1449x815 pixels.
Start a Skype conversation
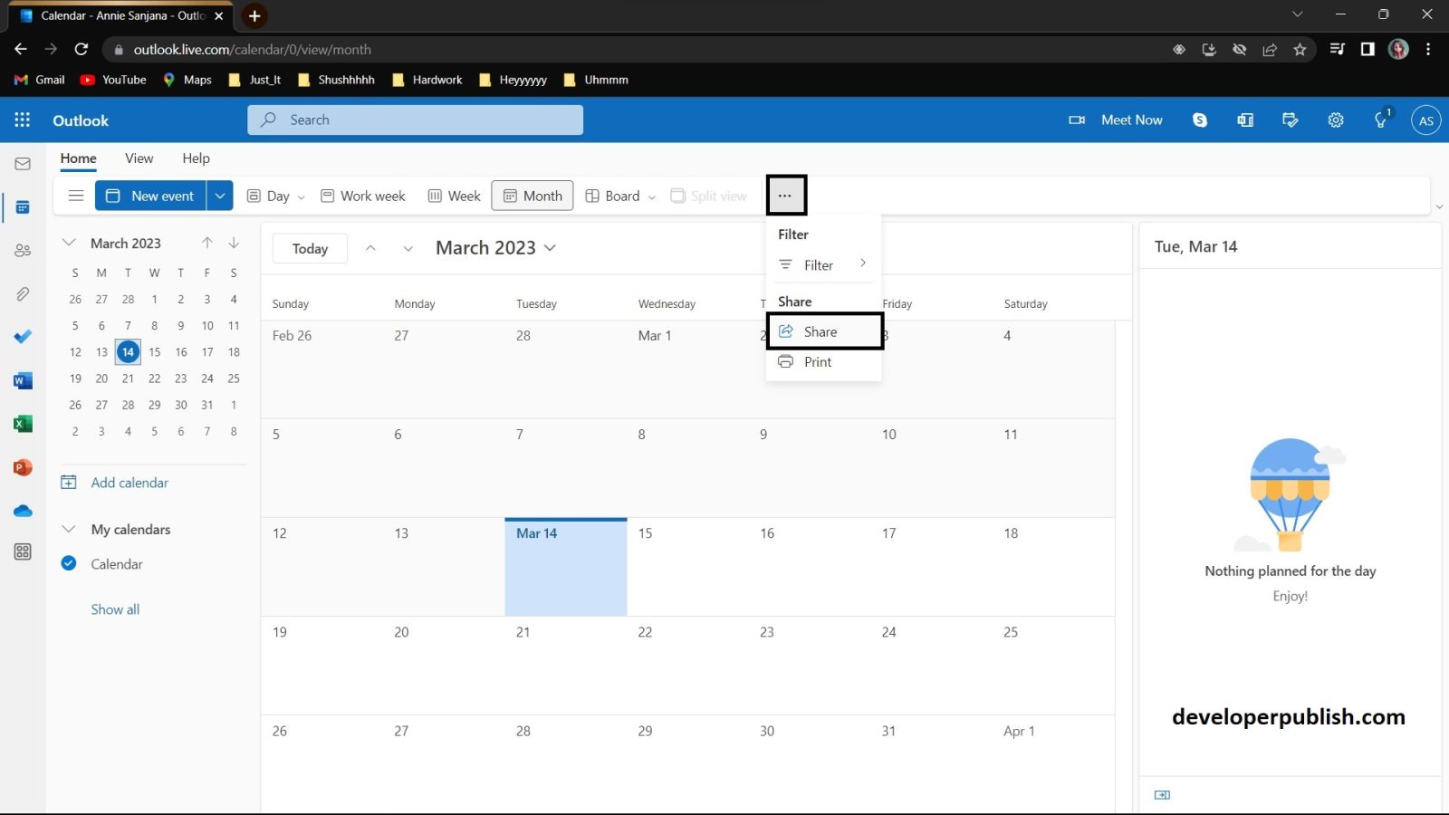(1199, 120)
